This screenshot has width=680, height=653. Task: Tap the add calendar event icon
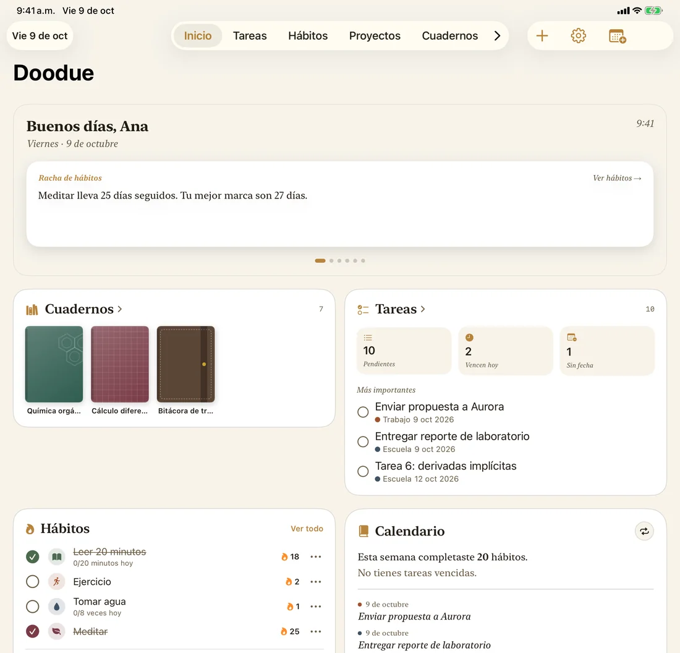[617, 36]
